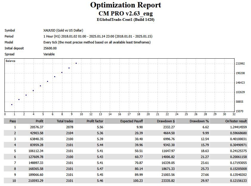Click OnTester result 0.12156133
Image resolution: width=251 pixels, height=186 pixels.
(x=238, y=181)
